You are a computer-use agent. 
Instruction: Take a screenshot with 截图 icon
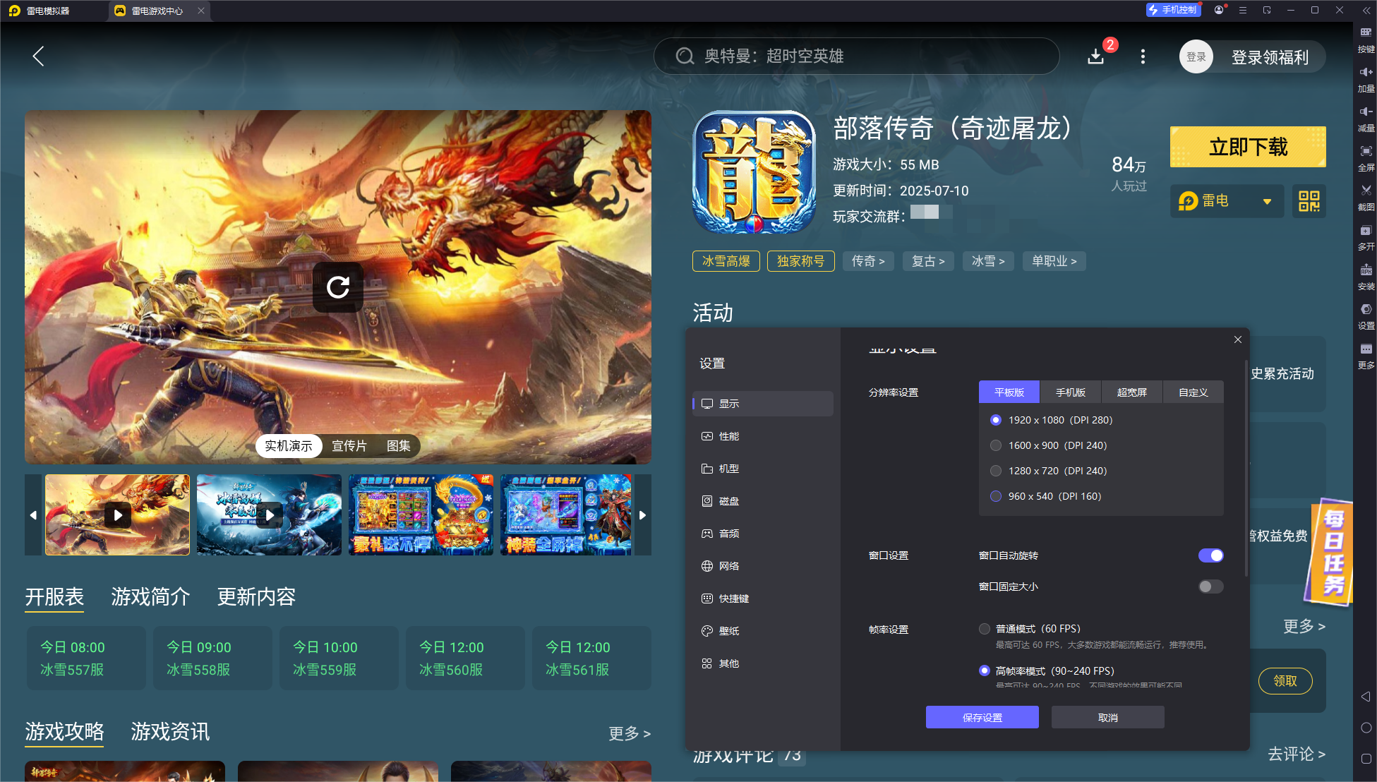1366,198
